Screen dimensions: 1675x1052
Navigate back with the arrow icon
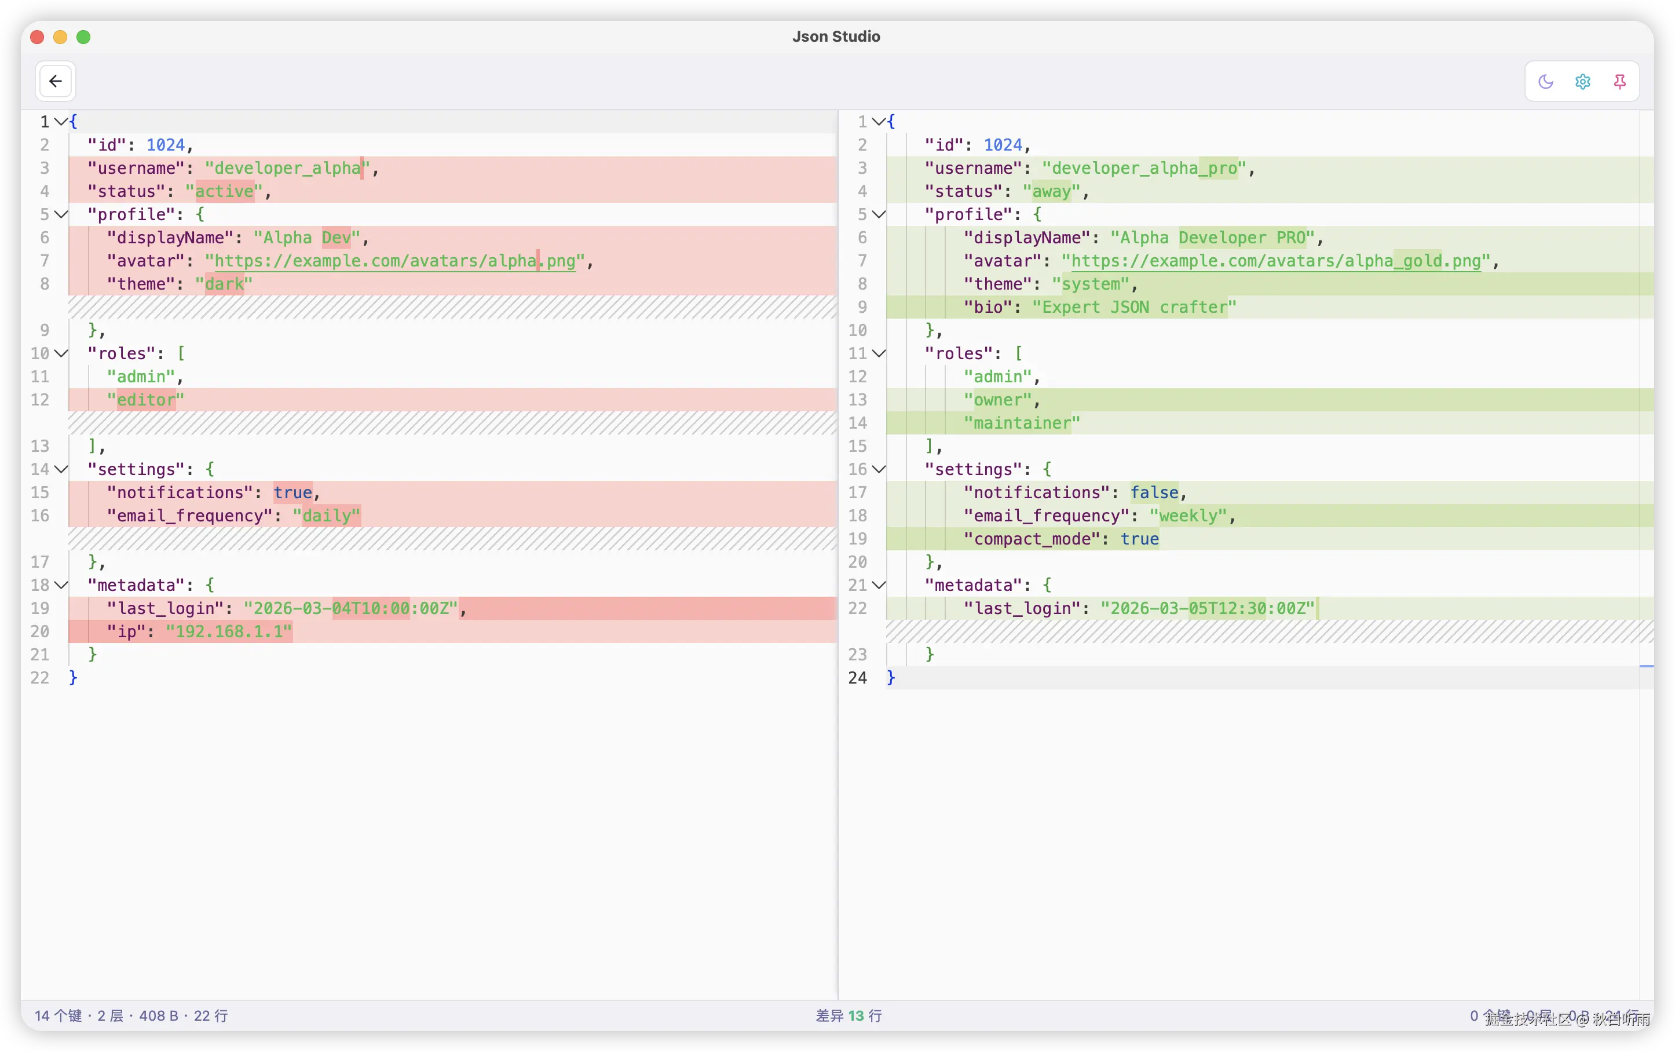pos(56,81)
